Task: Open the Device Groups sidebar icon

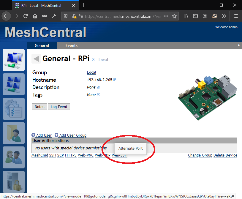Action: [14, 84]
